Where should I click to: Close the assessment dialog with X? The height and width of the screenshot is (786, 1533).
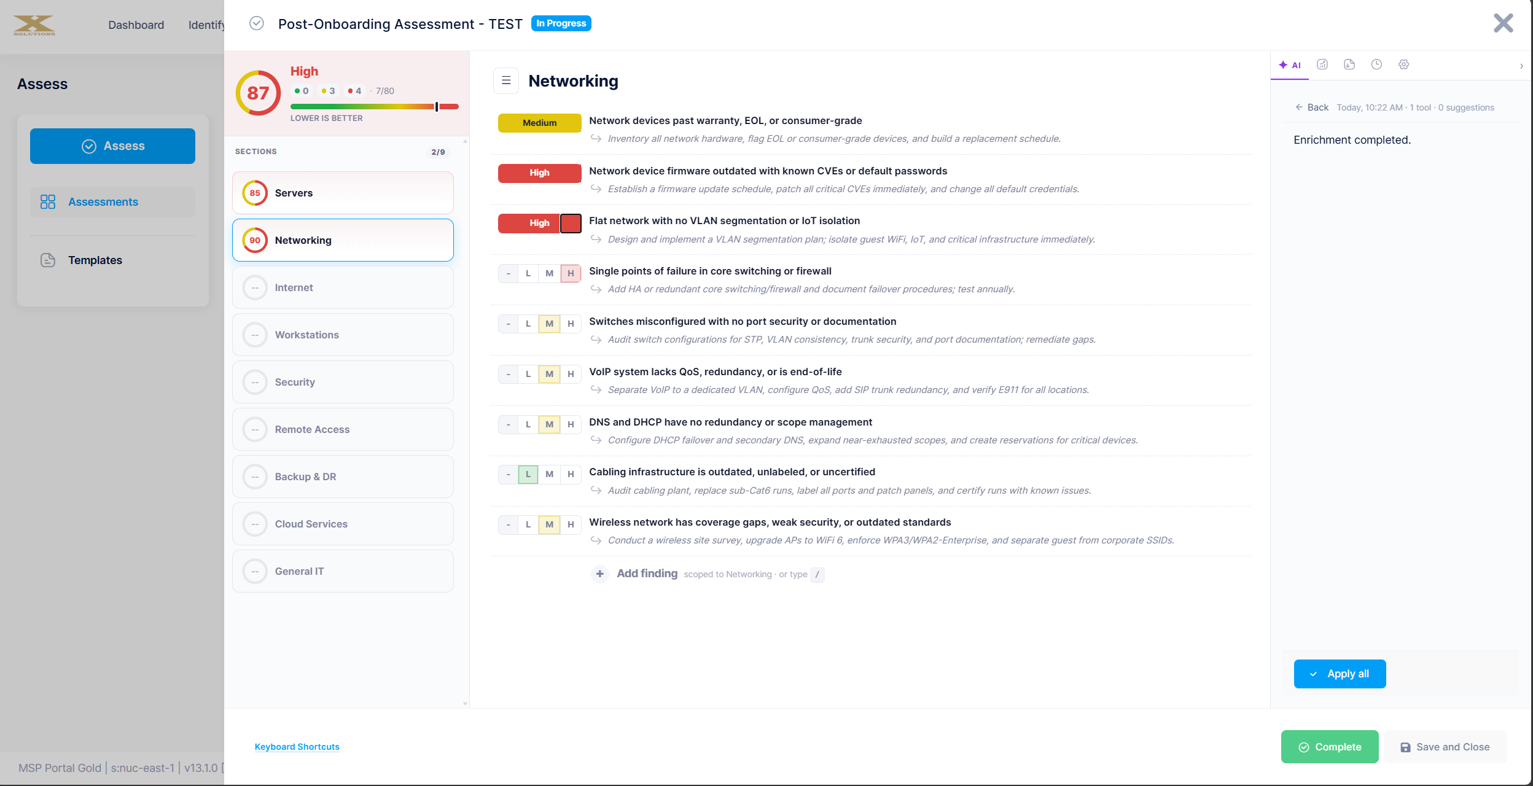pos(1504,23)
